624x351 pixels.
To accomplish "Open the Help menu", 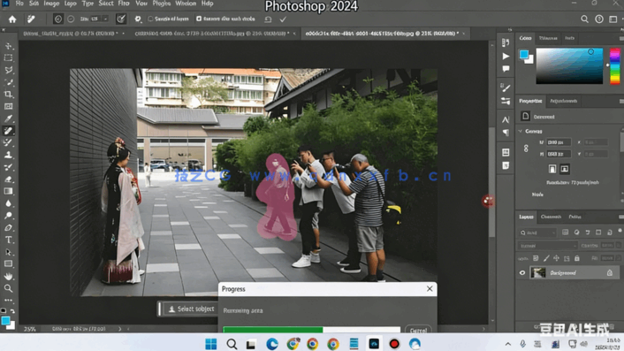I will [208, 4].
